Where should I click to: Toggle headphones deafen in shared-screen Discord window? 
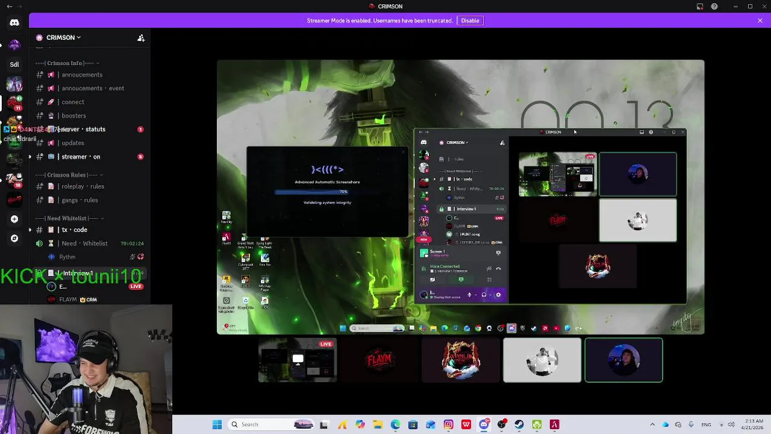[484, 295]
